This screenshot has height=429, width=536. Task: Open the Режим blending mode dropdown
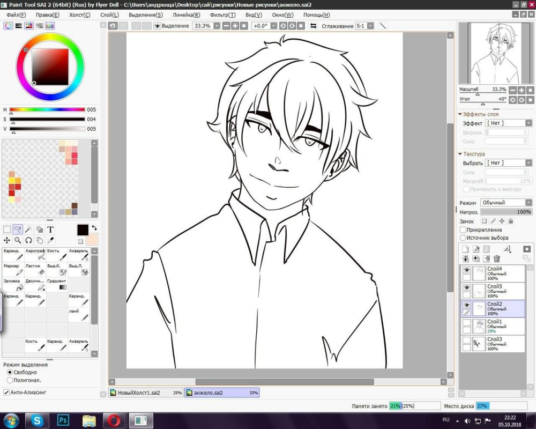[x=507, y=203]
